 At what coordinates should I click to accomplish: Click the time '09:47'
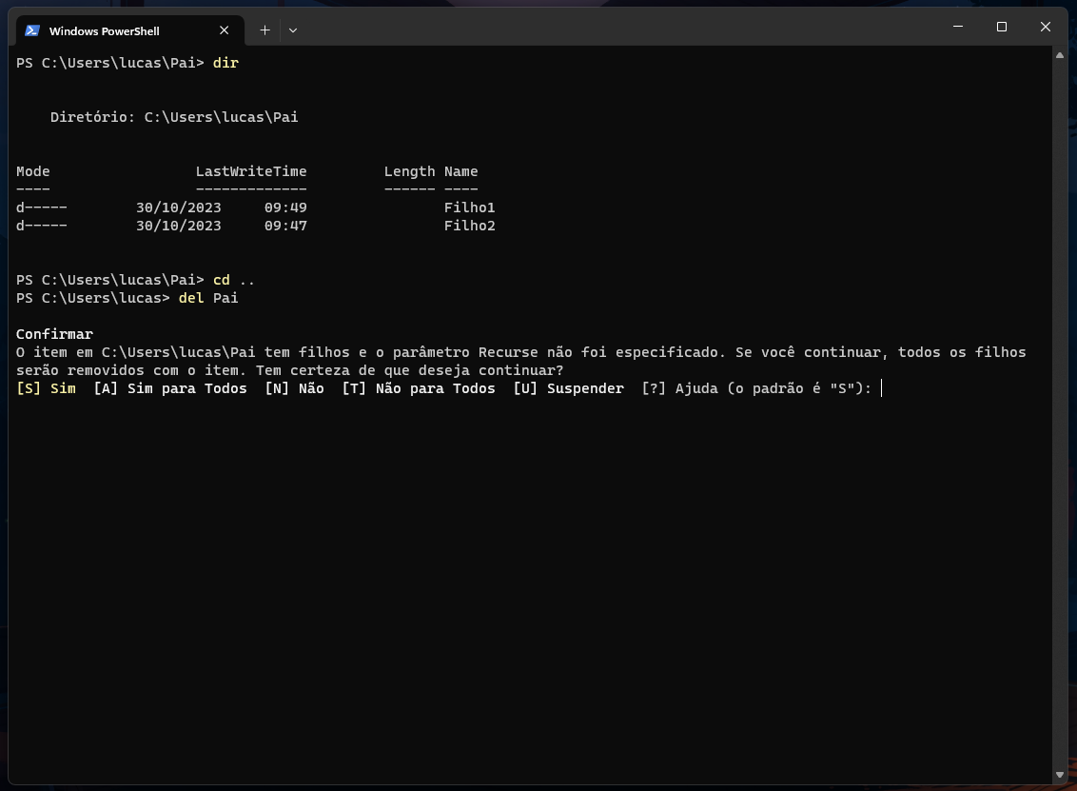click(285, 226)
